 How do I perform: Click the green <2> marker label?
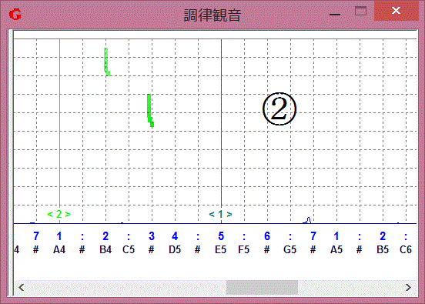59,214
